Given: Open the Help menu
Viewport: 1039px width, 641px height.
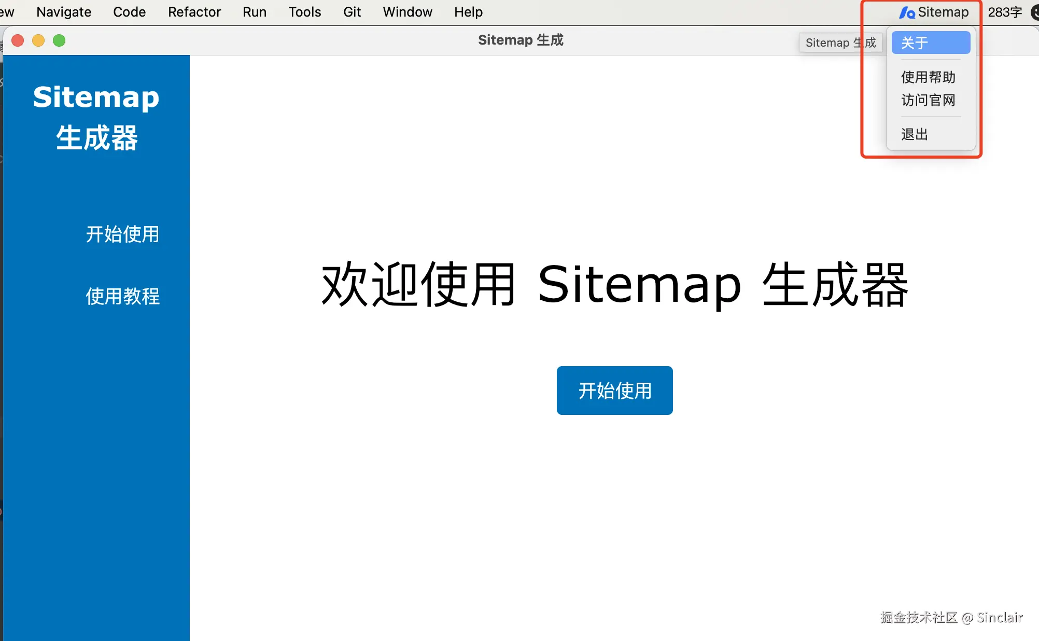Looking at the screenshot, I should (x=468, y=12).
